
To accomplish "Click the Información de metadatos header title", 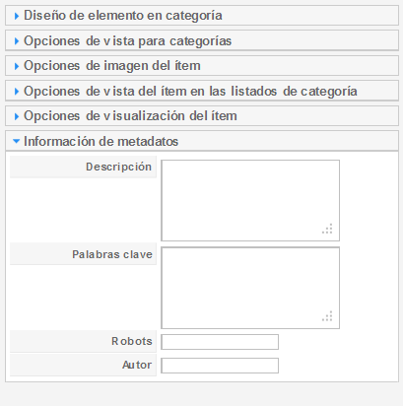I will click(x=101, y=142).
